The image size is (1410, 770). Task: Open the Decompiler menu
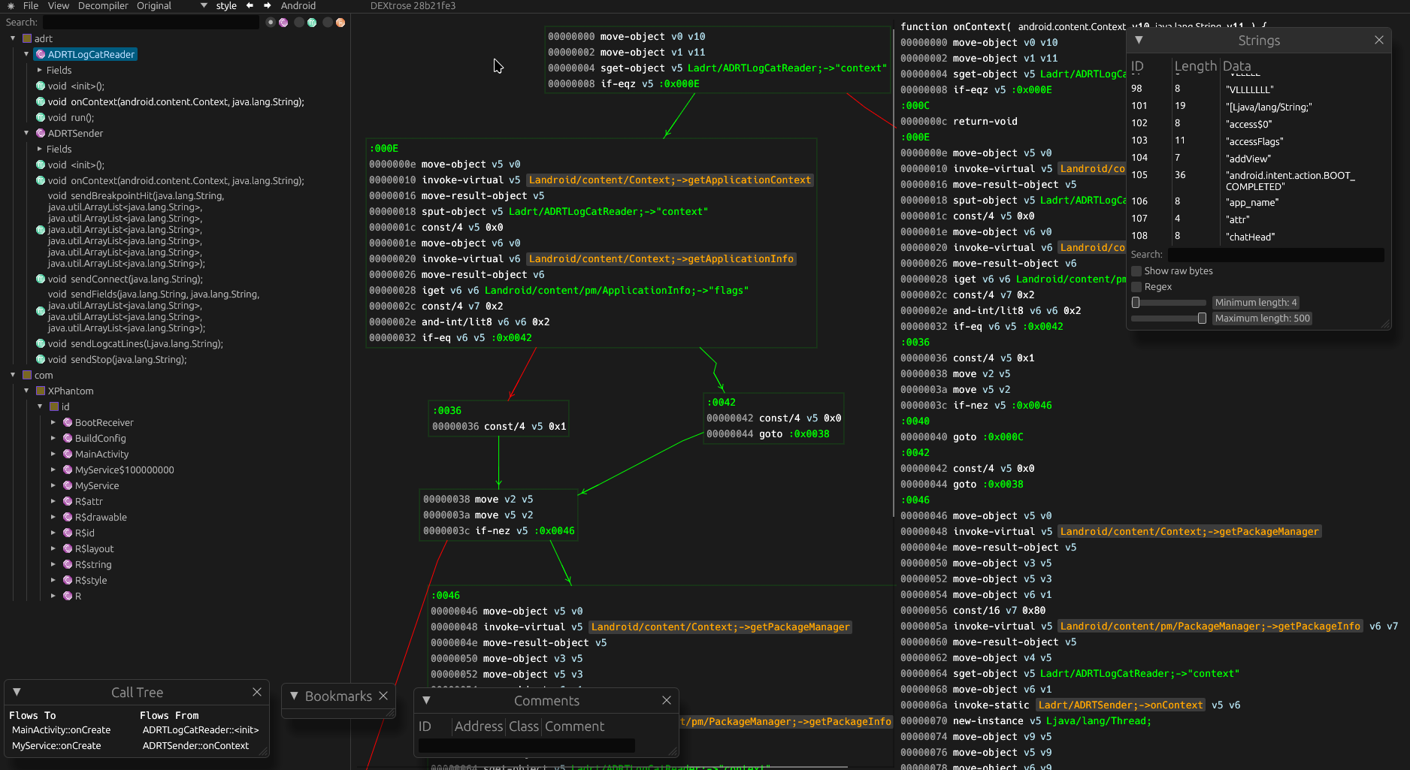click(103, 5)
